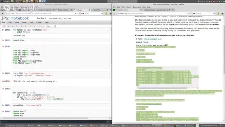This screenshot has width=225, height=127.
Task: Open URL history dropdown in ftplib window
Action: (x=188, y=13)
